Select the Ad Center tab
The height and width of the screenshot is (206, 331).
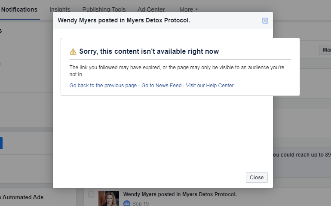[151, 9]
